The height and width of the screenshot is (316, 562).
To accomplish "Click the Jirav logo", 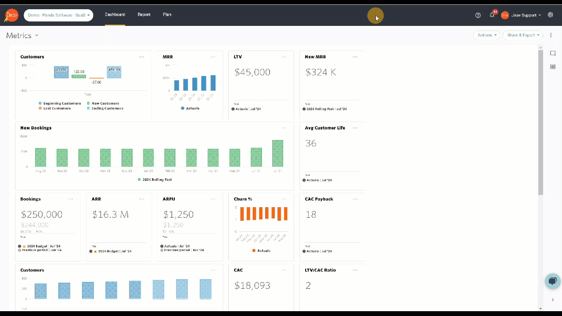I will pyautogui.click(x=11, y=15).
